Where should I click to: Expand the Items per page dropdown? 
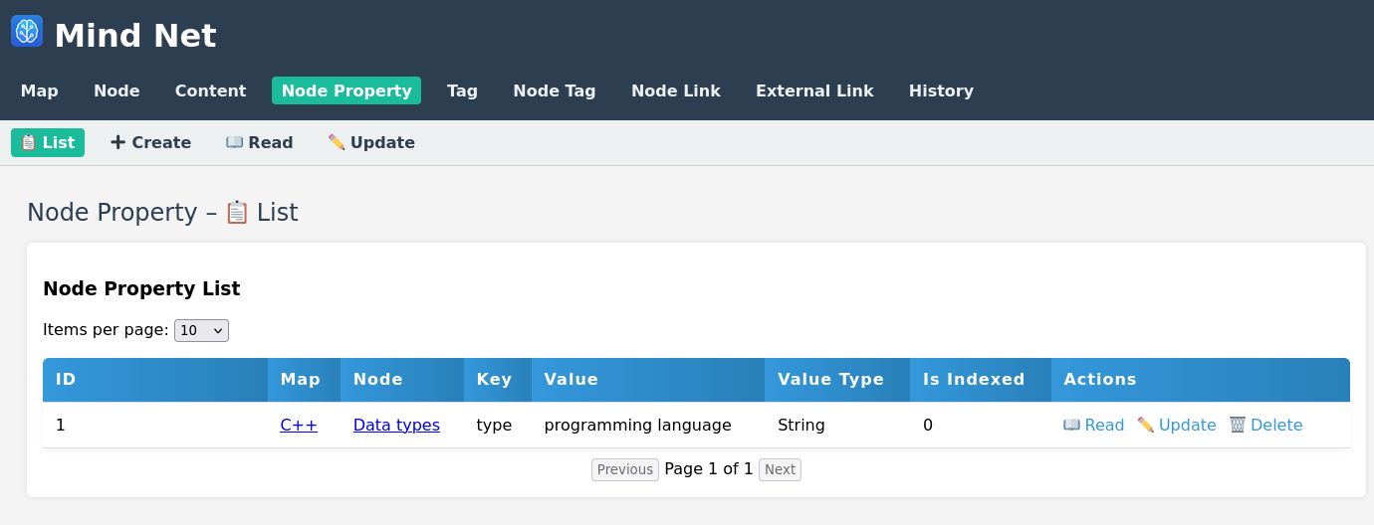tap(201, 330)
